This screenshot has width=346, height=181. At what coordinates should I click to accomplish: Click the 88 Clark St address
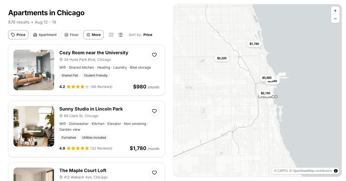click(x=79, y=116)
